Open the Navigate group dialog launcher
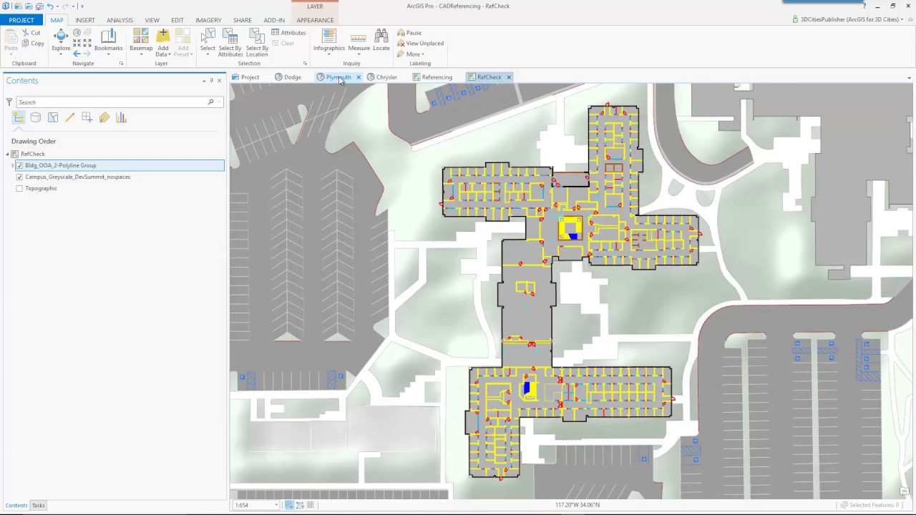916x515 pixels. pos(121,64)
